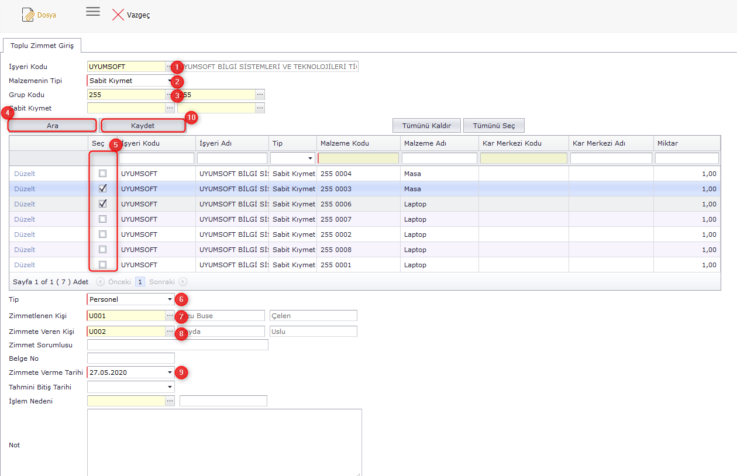
Task: Click the Ara search button
Action: [52, 126]
